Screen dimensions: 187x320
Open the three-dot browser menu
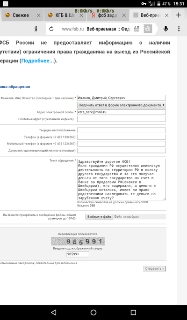[179, 29]
